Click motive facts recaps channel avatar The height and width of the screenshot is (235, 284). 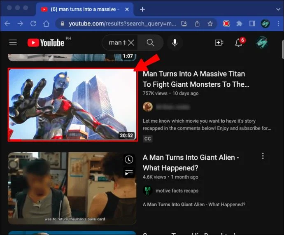click(148, 191)
